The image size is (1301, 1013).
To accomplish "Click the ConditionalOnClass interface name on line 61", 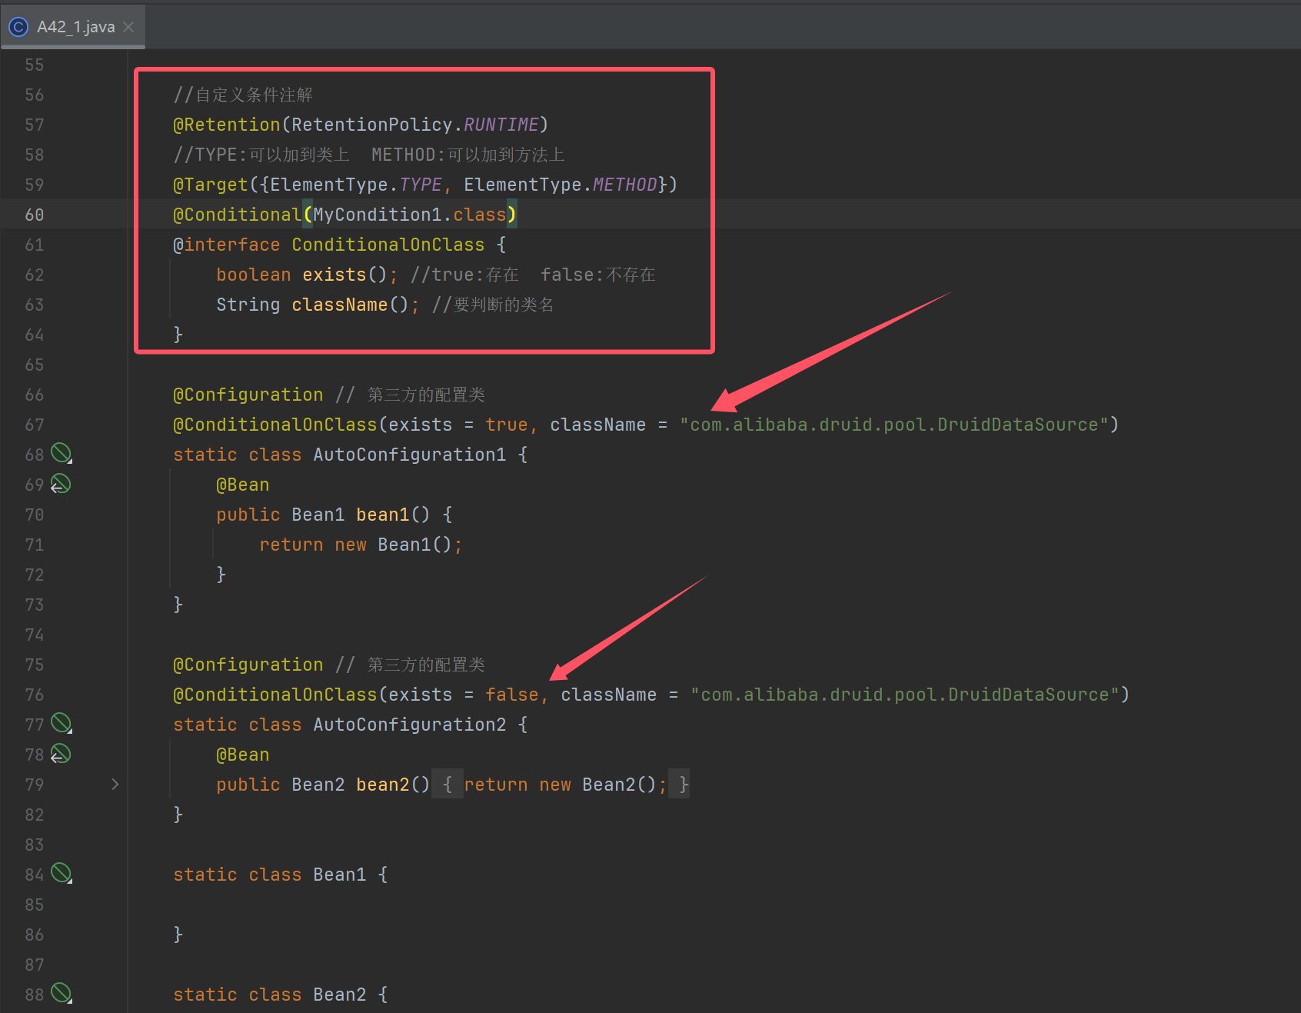I will [x=388, y=245].
